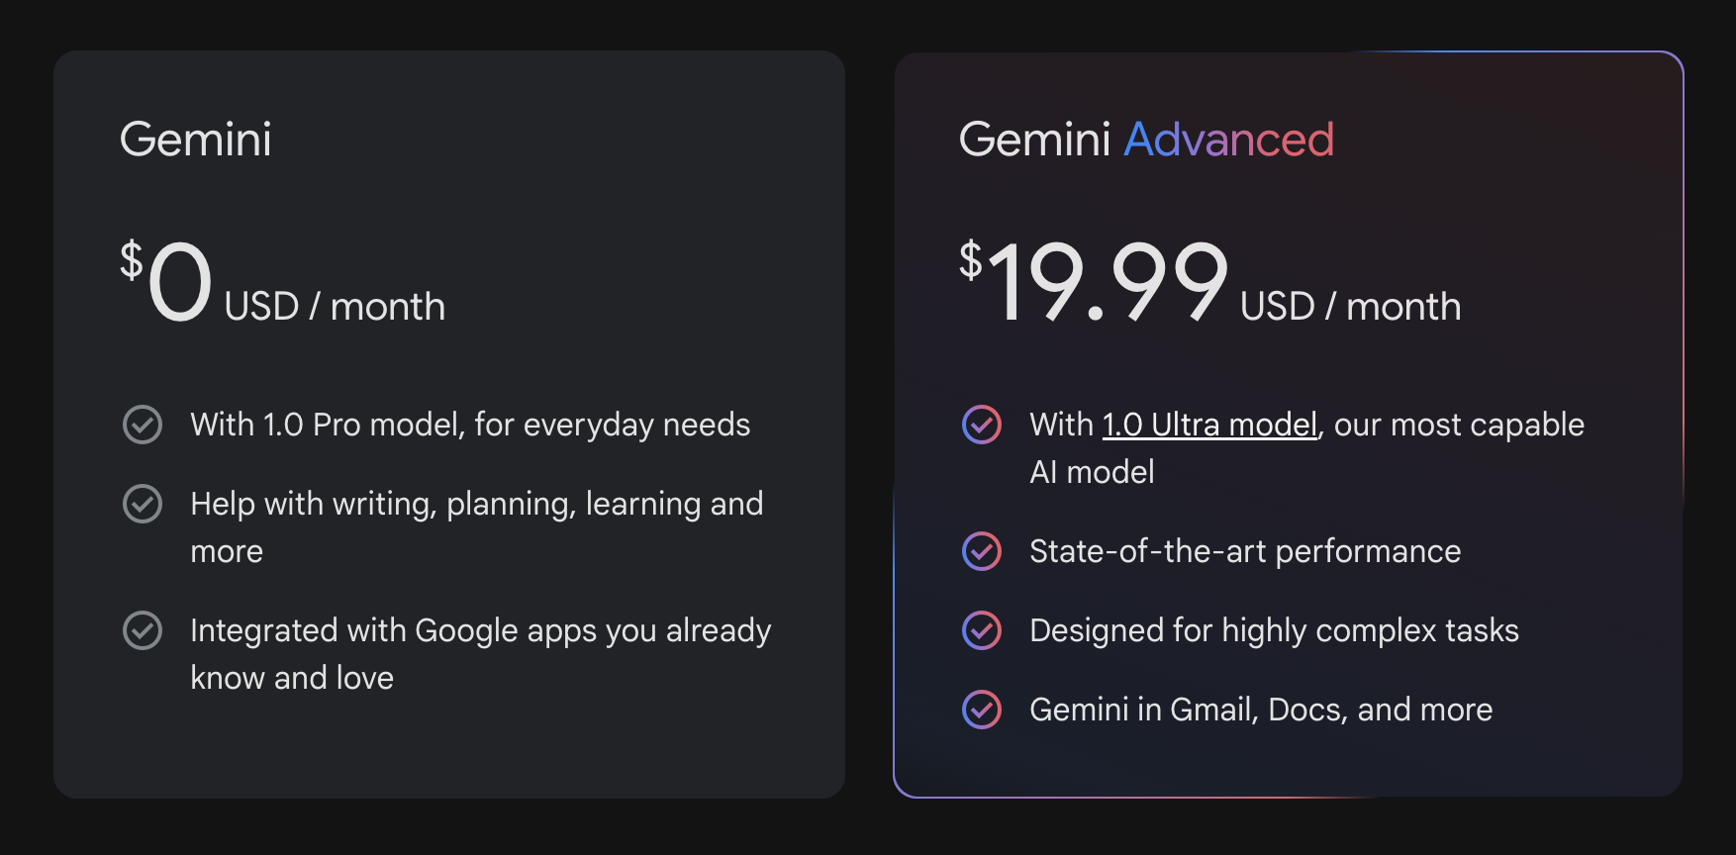Select the checkmark beside Integrated with Google apps

pyautogui.click(x=143, y=630)
